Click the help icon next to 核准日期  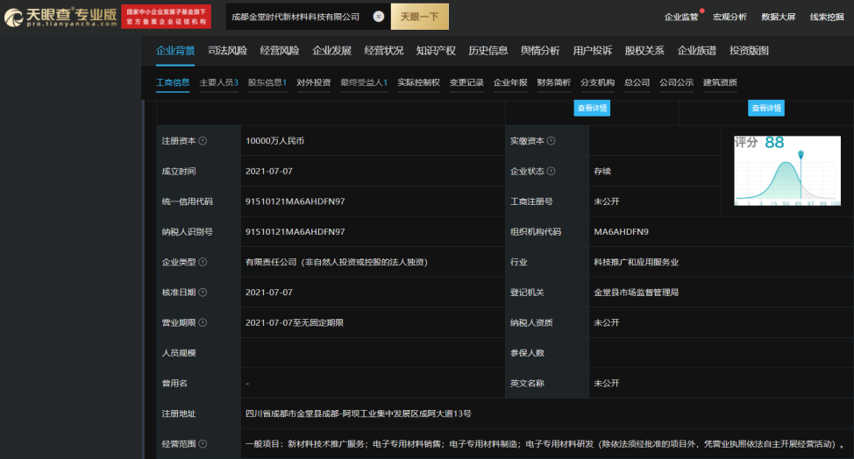coord(203,293)
